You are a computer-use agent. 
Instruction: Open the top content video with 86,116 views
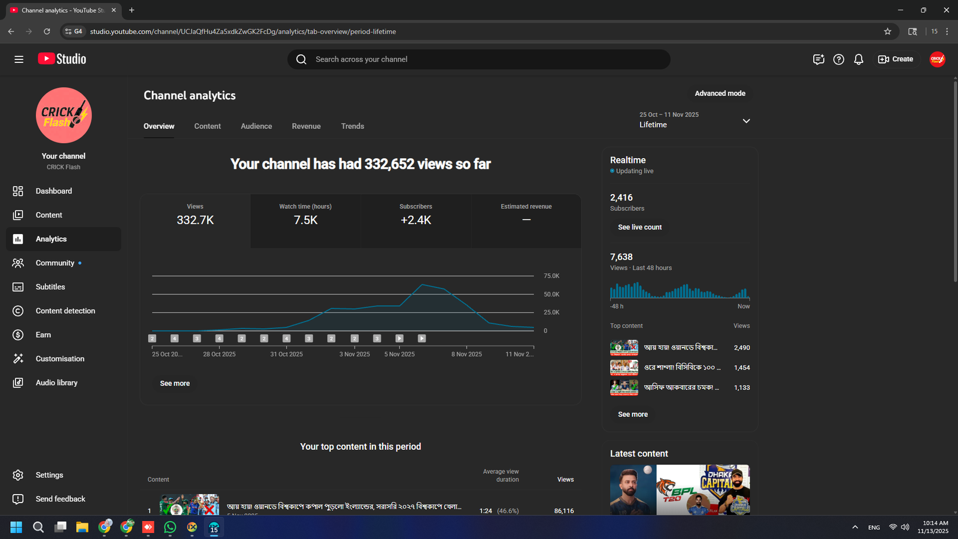(360, 507)
